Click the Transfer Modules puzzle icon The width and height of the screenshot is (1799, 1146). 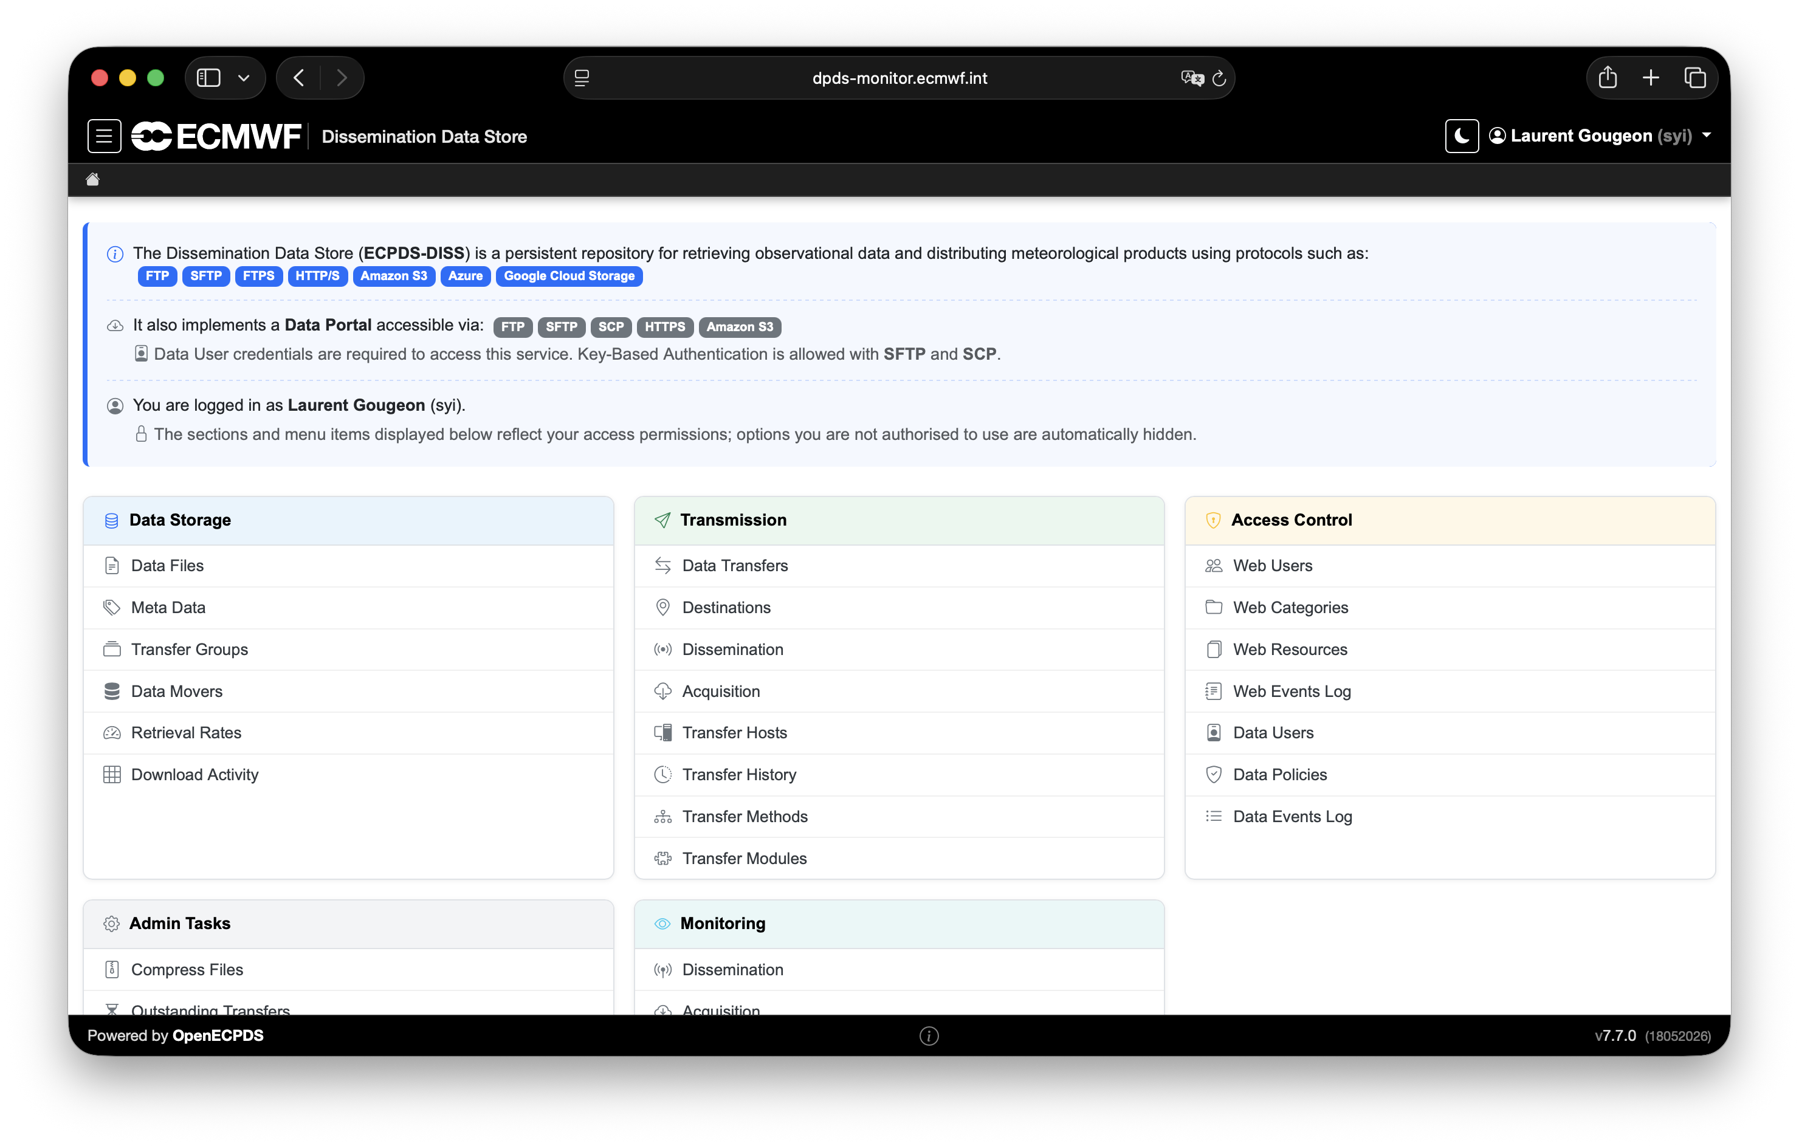tap(662, 859)
